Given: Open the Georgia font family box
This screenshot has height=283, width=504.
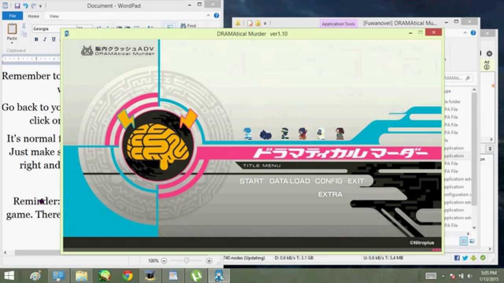Looking at the screenshot, I should pos(54,29).
